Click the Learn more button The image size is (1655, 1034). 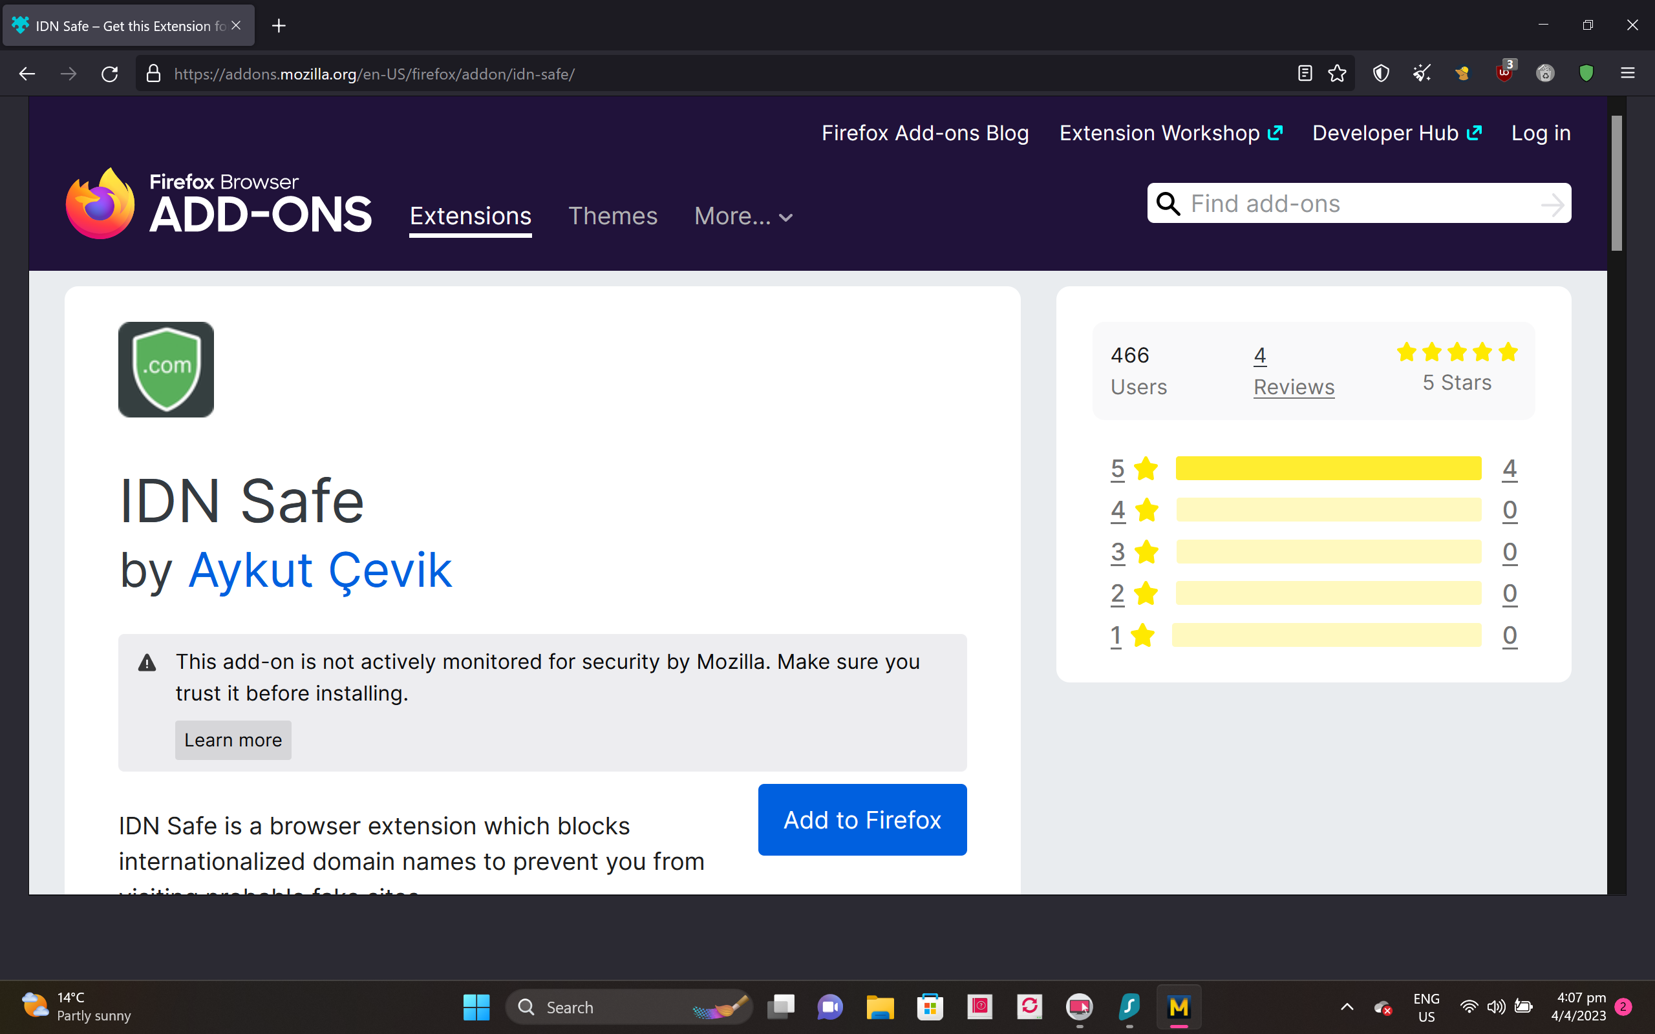coord(233,740)
